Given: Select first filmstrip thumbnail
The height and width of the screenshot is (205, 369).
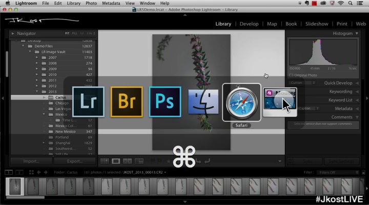Looking at the screenshot, I should [x=15, y=187].
